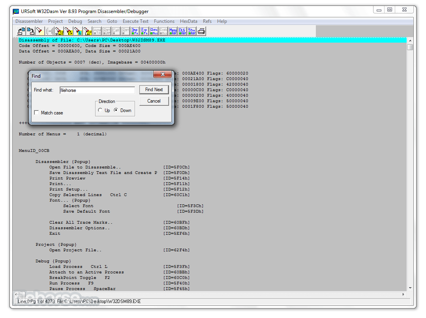Image resolution: width=426 pixels, height=318 pixels.
Task: Open the Refs menu
Action: (207, 21)
